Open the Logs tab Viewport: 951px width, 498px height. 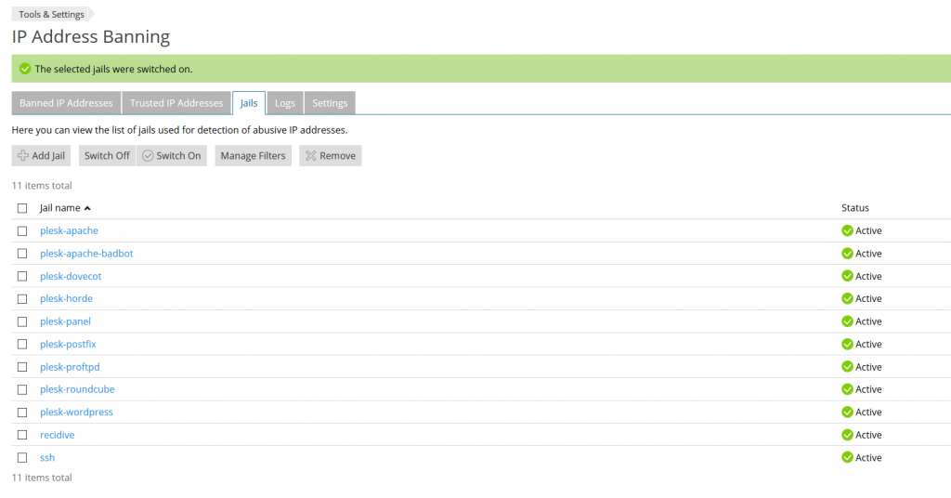point(285,103)
